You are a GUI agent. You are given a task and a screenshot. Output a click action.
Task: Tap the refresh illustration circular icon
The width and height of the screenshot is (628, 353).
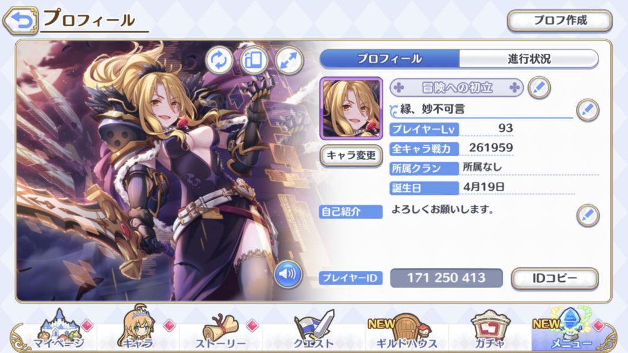point(219,60)
